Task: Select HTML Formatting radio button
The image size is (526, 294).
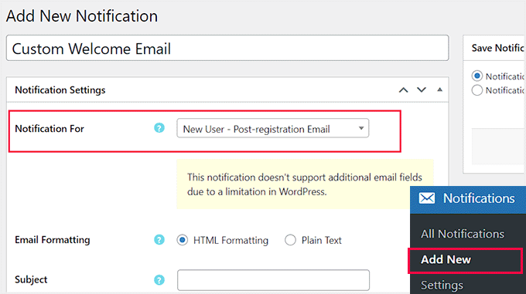Action: (182, 240)
